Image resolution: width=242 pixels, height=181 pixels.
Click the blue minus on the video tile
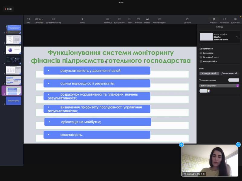pyautogui.click(x=238, y=145)
